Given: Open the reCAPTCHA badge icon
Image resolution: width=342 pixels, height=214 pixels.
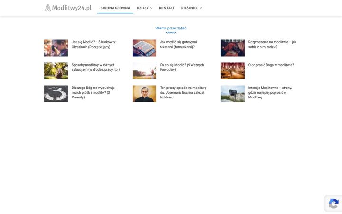Looking at the screenshot, I should pos(333,204).
